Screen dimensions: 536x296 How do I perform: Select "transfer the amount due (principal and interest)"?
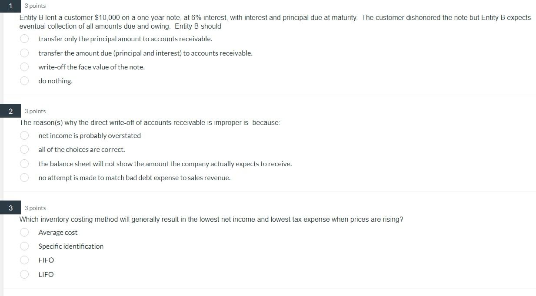(24, 53)
